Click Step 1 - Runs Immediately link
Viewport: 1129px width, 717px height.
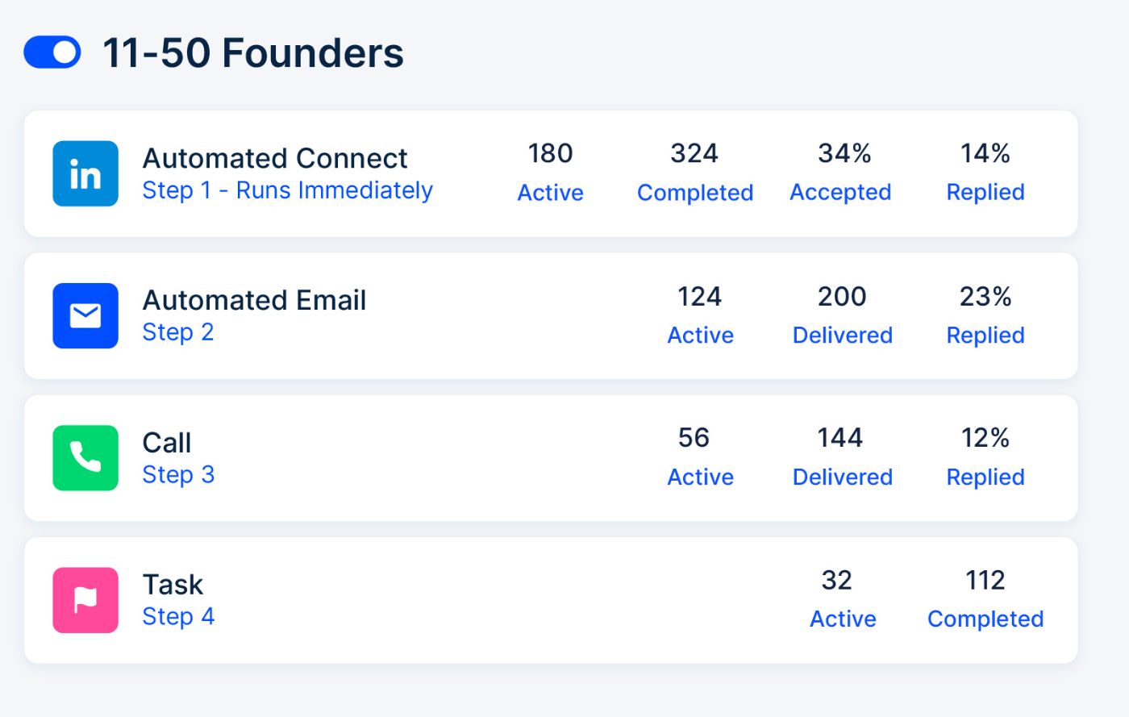pyautogui.click(x=287, y=190)
